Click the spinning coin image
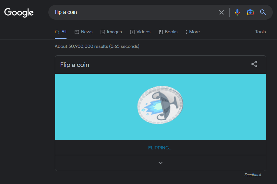The image size is (277, 184). tap(160, 105)
